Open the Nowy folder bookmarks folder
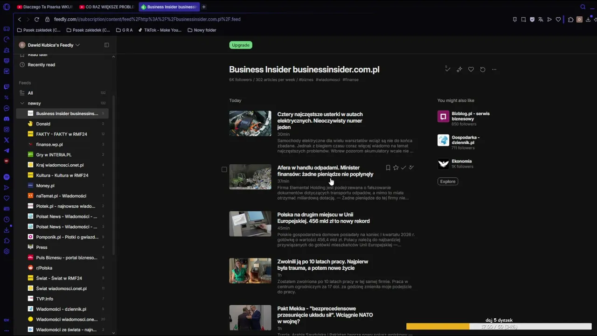The height and width of the screenshot is (336, 597). coord(202,30)
